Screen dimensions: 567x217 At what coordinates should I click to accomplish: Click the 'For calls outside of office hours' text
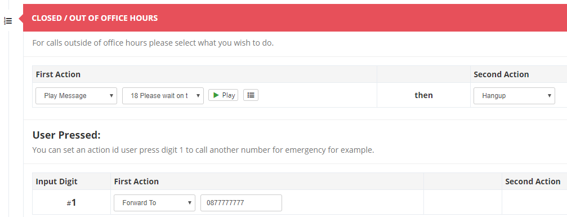coord(153,43)
